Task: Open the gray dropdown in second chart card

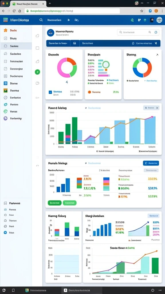Action: (x=151, y=170)
